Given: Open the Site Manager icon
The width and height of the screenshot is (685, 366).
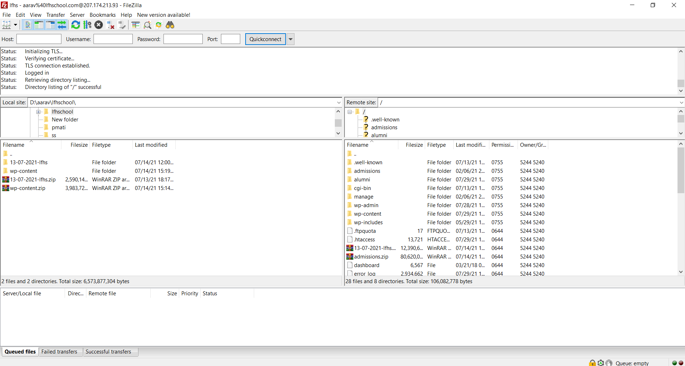Looking at the screenshot, I should 7,25.
